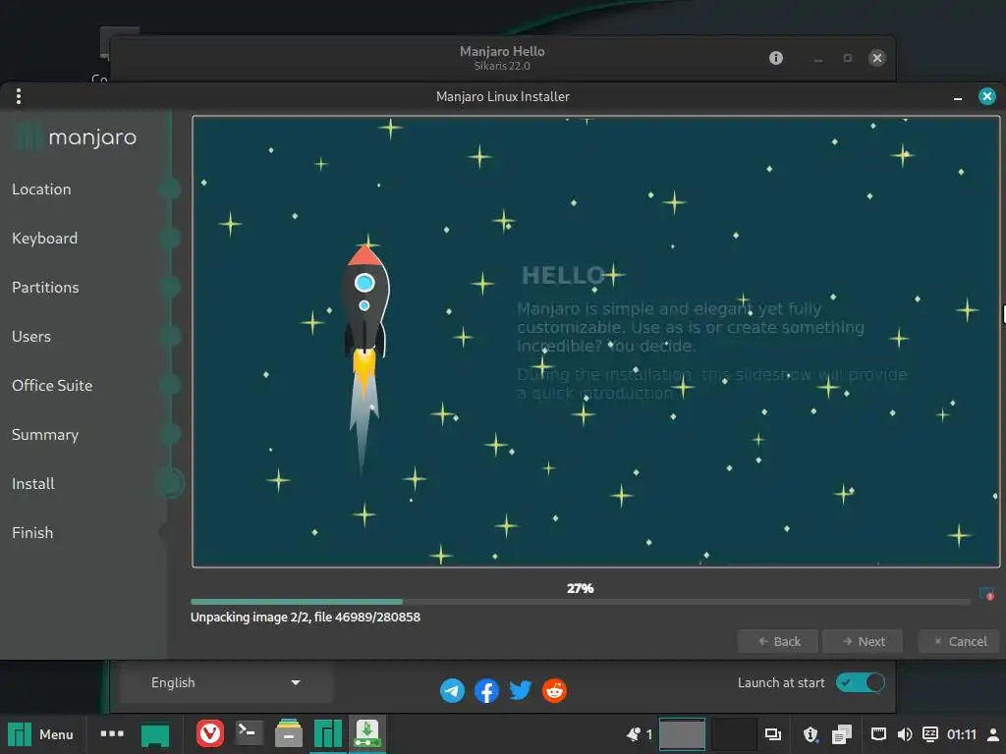This screenshot has height=754, width=1006.
Task: Click the three-dots taskbar icon
Action: click(112, 733)
